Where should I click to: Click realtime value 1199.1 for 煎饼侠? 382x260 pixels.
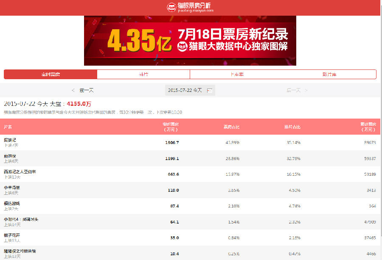click(172, 158)
